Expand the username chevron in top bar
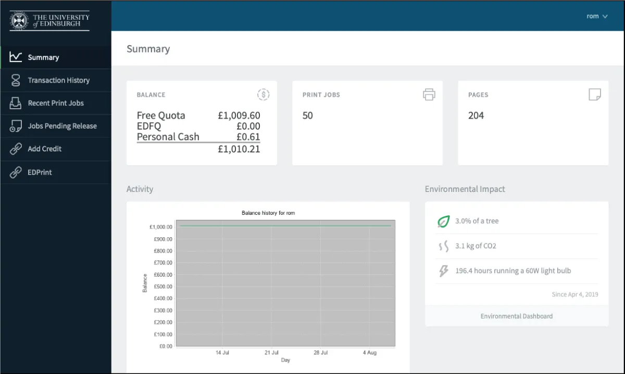 (605, 16)
